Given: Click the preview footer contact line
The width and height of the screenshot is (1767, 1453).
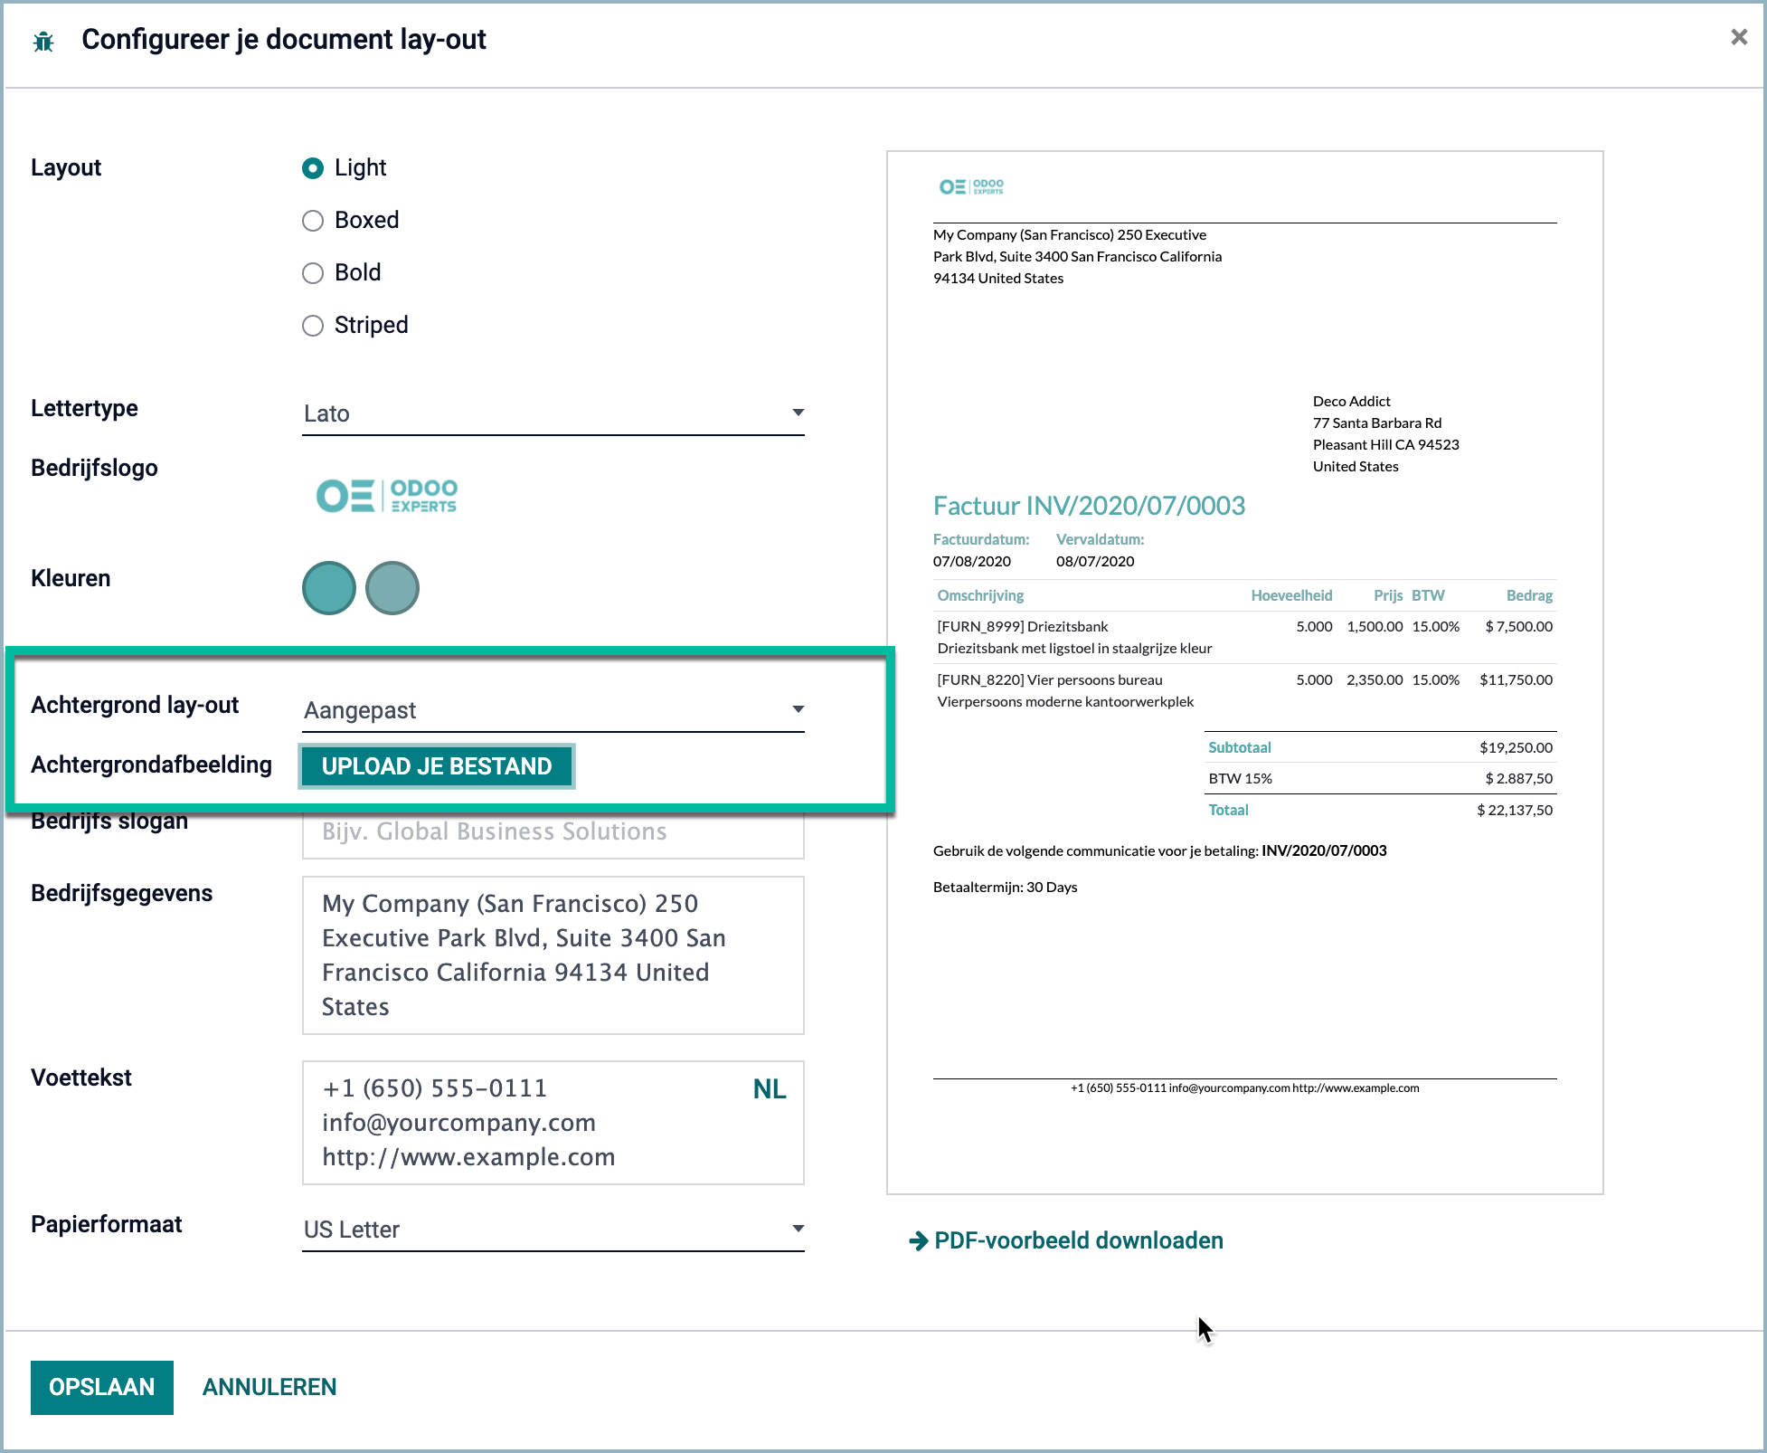Looking at the screenshot, I should tap(1244, 1088).
